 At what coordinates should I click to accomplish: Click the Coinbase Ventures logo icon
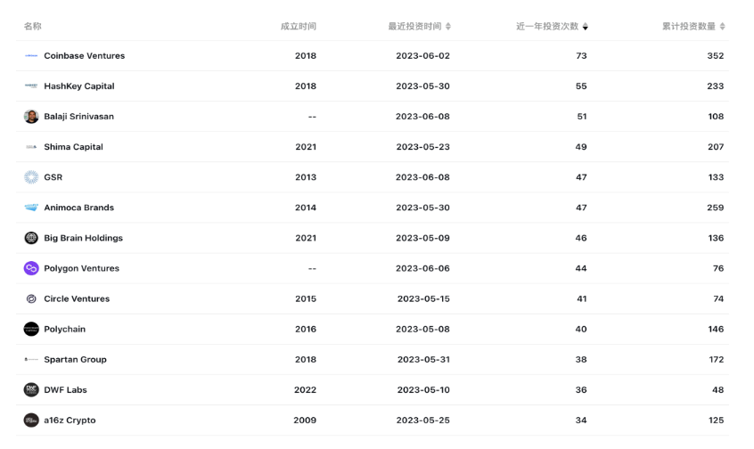coord(31,56)
